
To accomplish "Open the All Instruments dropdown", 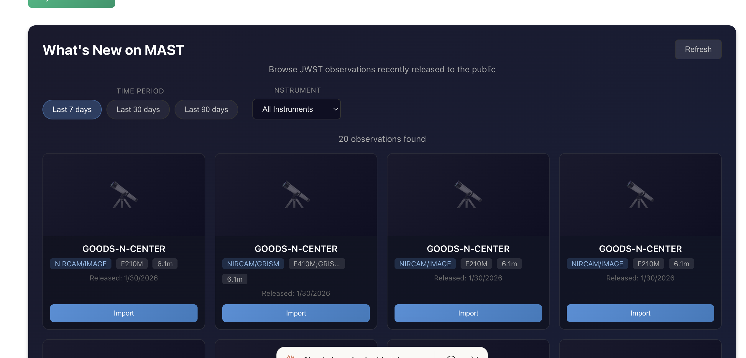I will tap(296, 109).
